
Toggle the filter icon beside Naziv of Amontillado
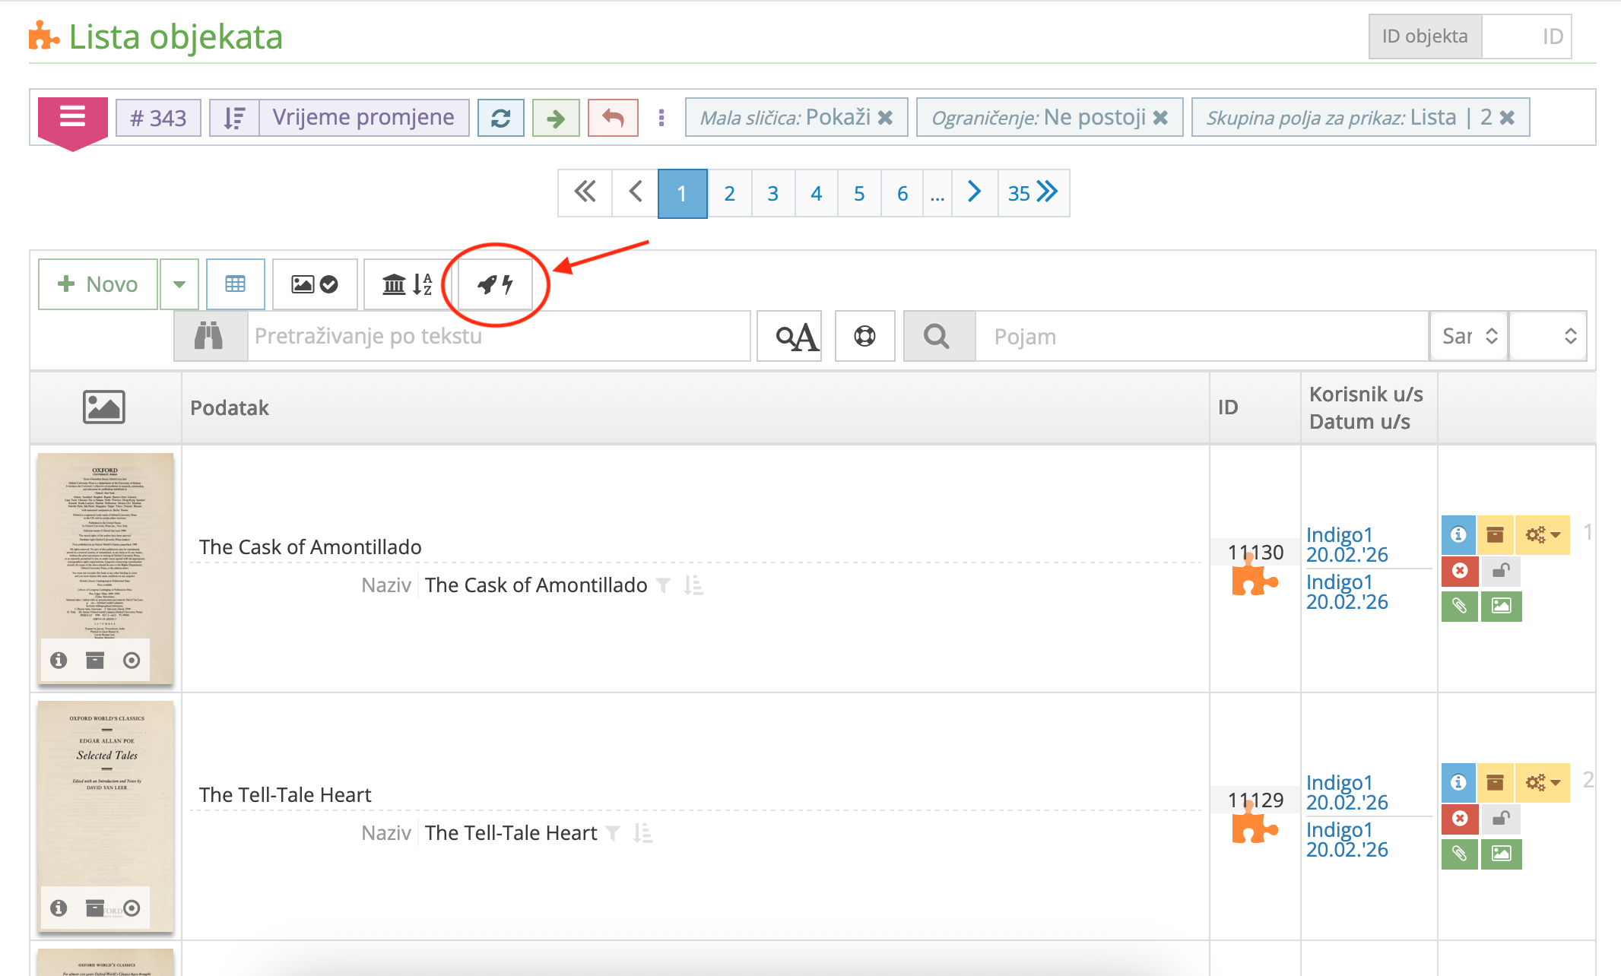[663, 585]
